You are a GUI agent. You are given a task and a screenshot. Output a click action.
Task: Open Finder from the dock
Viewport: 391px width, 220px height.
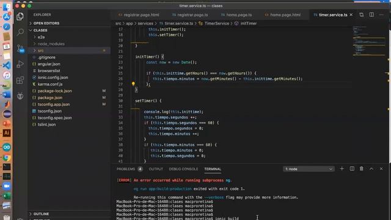7,7
